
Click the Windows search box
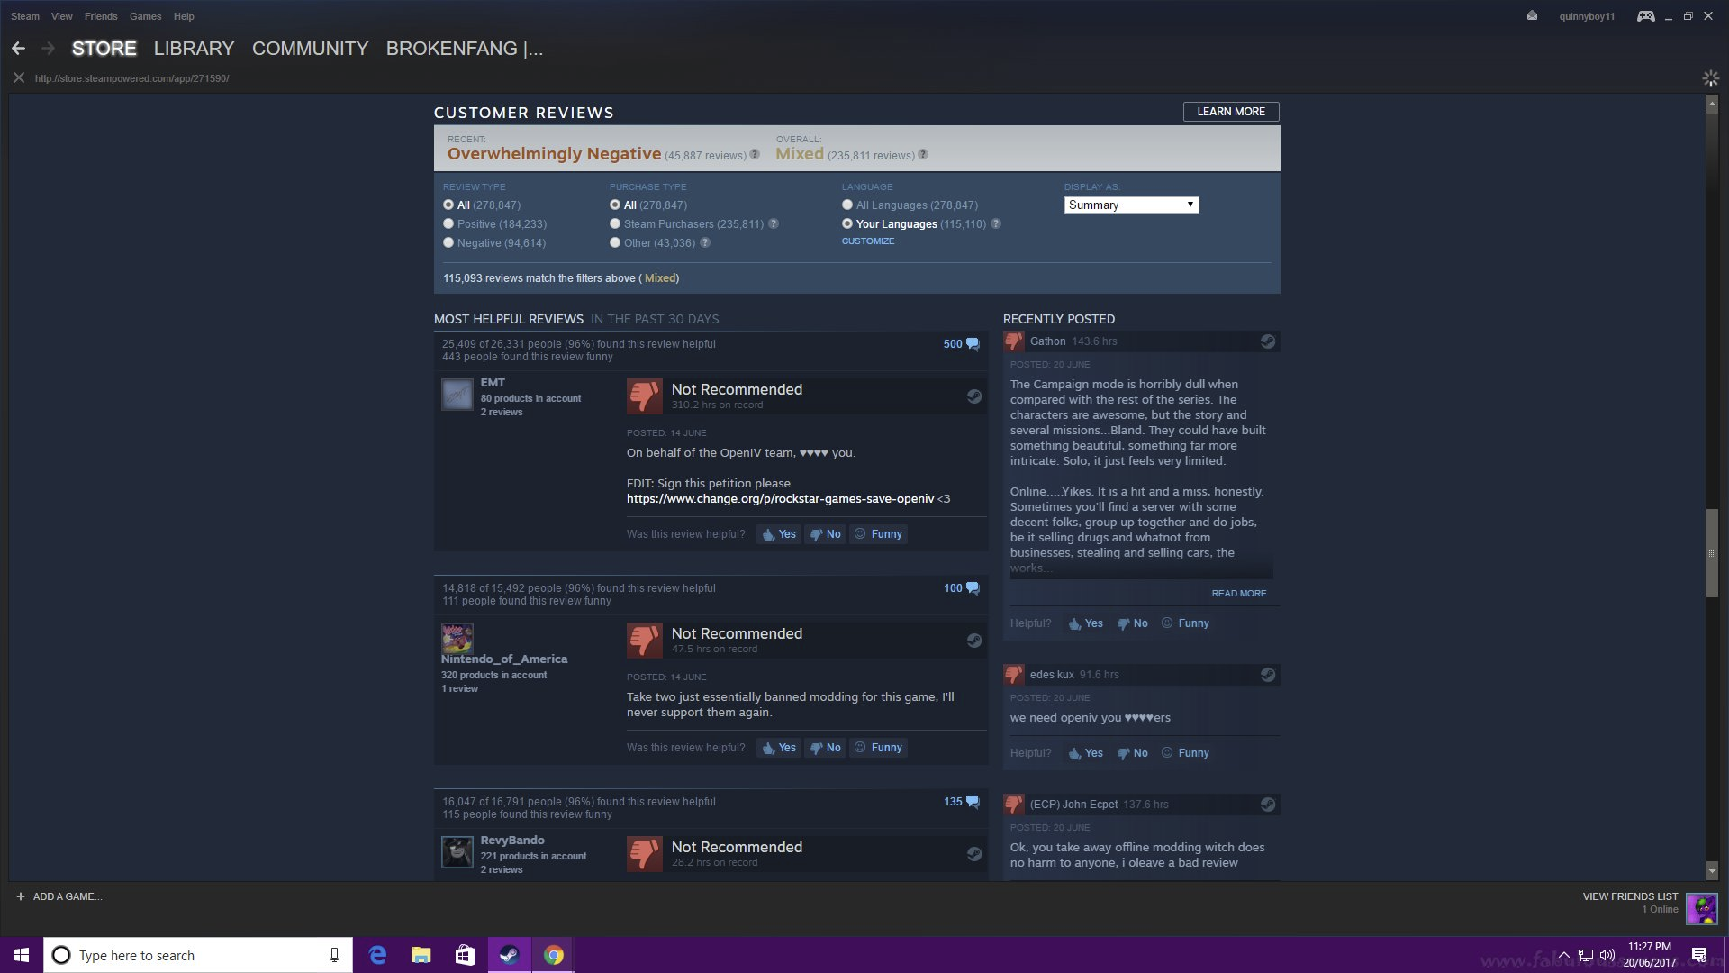[198, 955]
